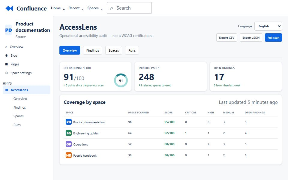Click the Last updated 5 minutes ago text
This screenshot has height=180, width=288.
[x=248, y=102]
